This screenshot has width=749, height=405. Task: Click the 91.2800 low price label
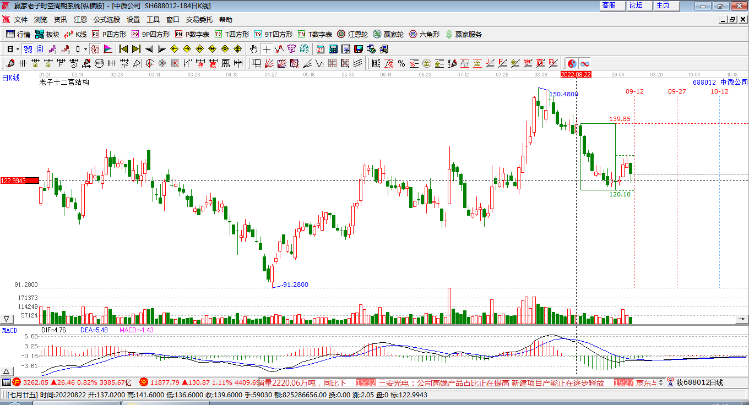(296, 284)
